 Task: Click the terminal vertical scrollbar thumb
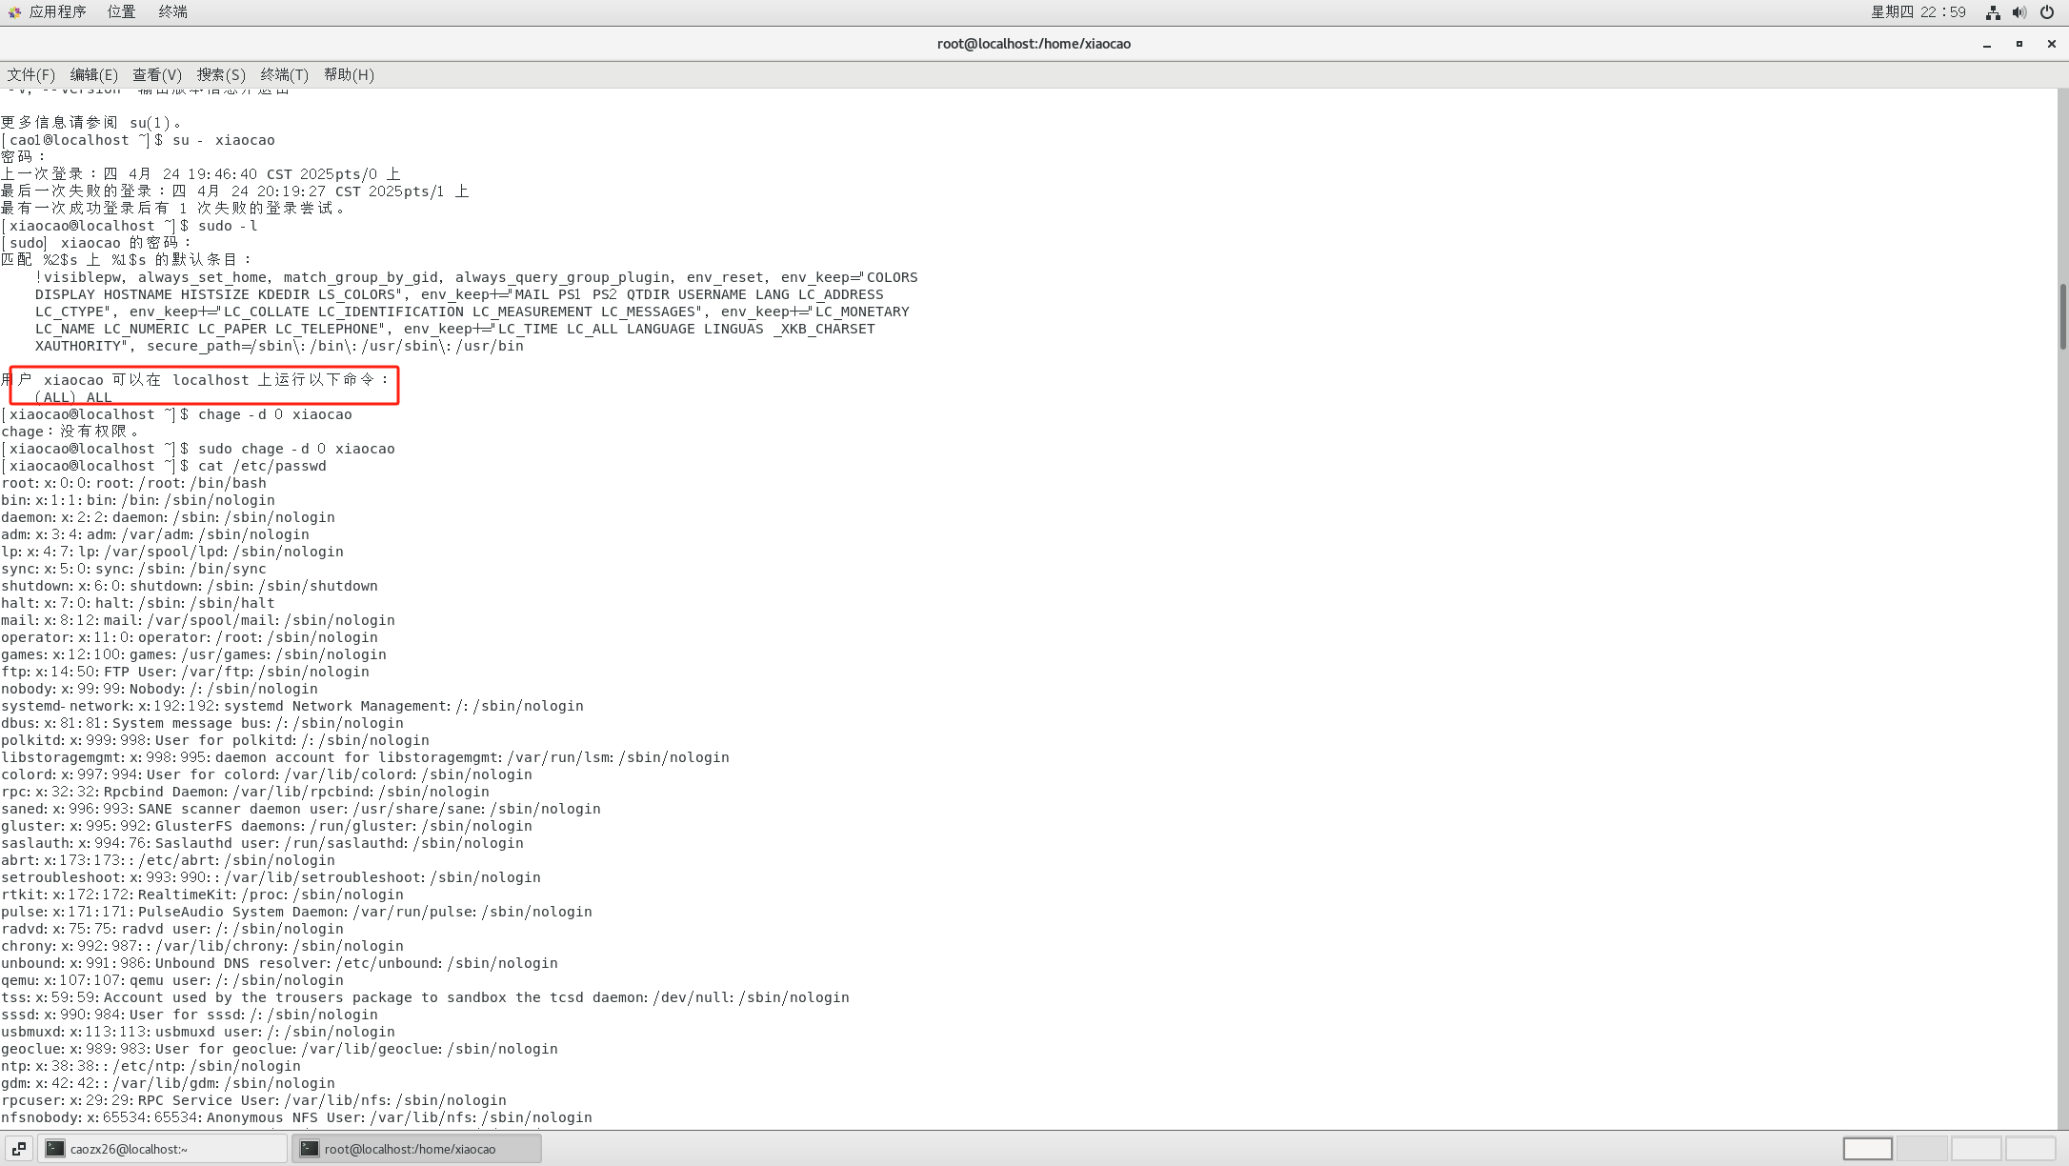(x=2062, y=316)
